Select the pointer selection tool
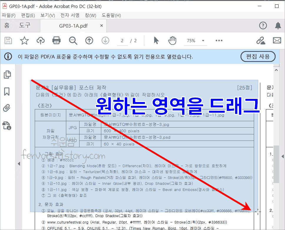The image size is (285, 230). point(157,40)
